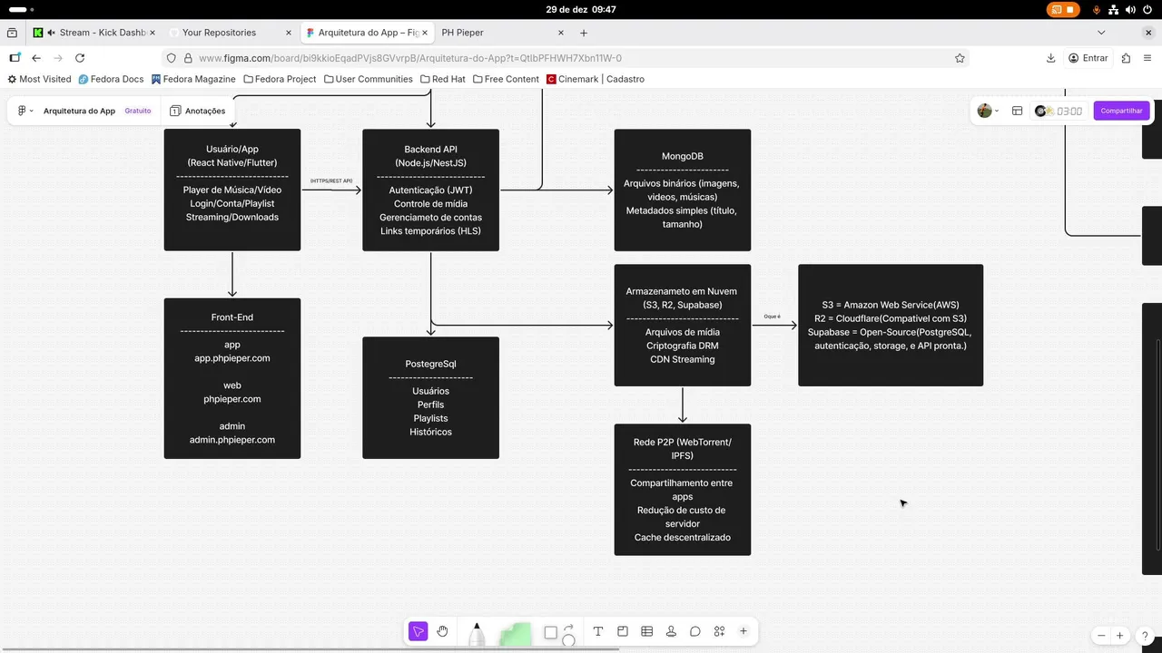Open widgets and plugins menu
1162x653 pixels.
pos(719,631)
